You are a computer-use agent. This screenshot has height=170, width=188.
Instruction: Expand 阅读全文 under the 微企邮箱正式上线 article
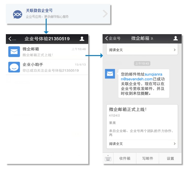tap(142, 144)
